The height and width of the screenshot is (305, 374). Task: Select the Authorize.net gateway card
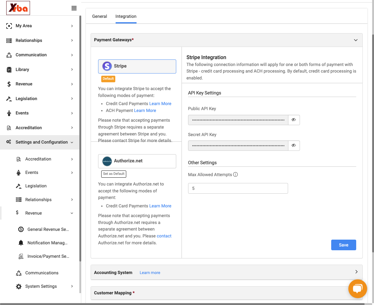pos(137,161)
